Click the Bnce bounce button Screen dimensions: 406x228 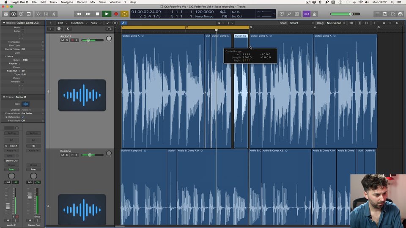(x=37, y=217)
